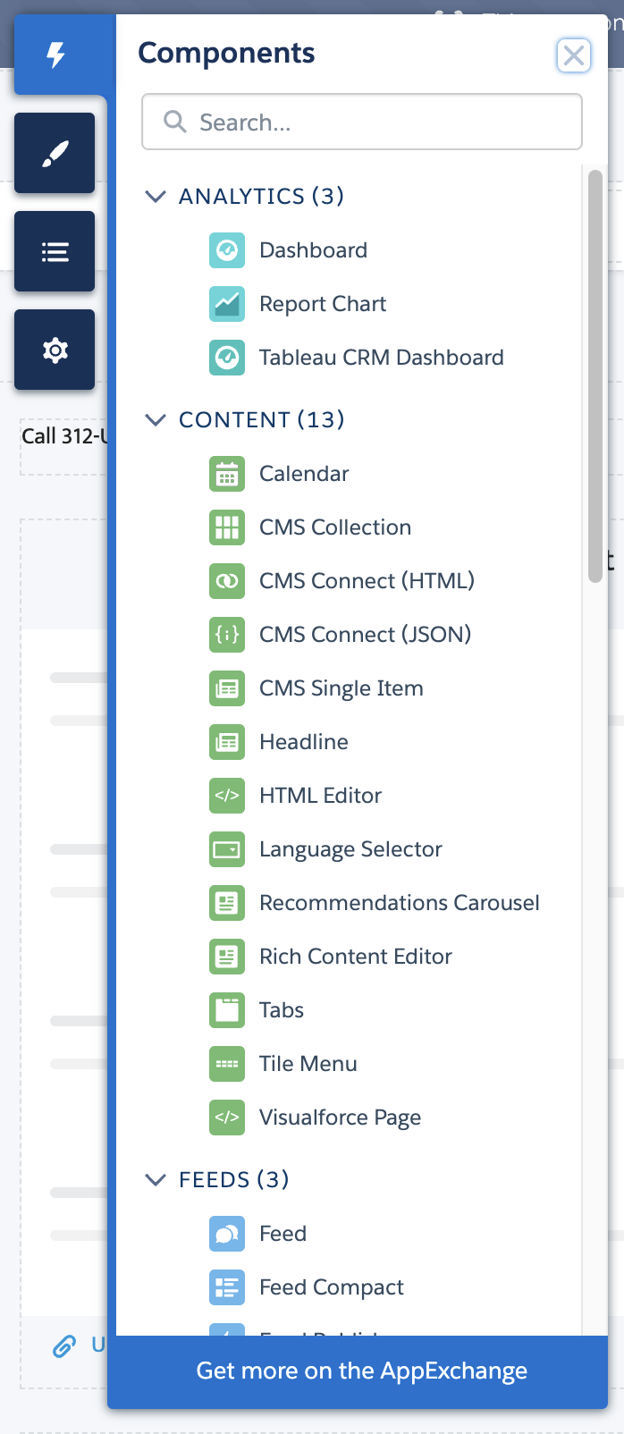Image resolution: width=624 pixels, height=1434 pixels.
Task: Select the Report Chart component icon
Action: (227, 304)
